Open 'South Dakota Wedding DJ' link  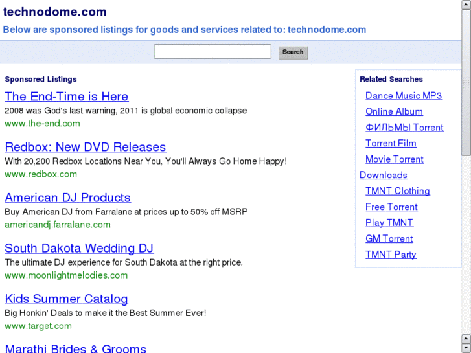pos(79,248)
